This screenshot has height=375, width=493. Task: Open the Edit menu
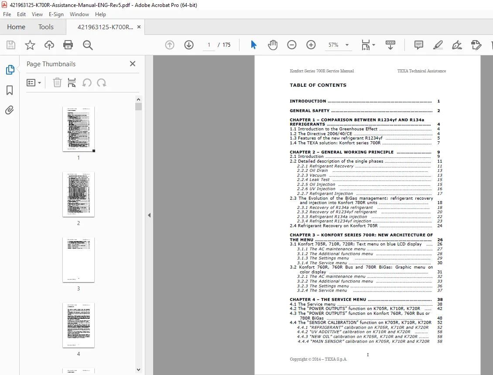coord(21,14)
